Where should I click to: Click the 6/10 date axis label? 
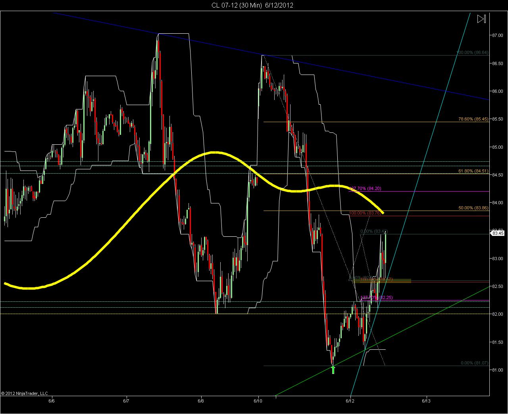[x=259, y=401]
